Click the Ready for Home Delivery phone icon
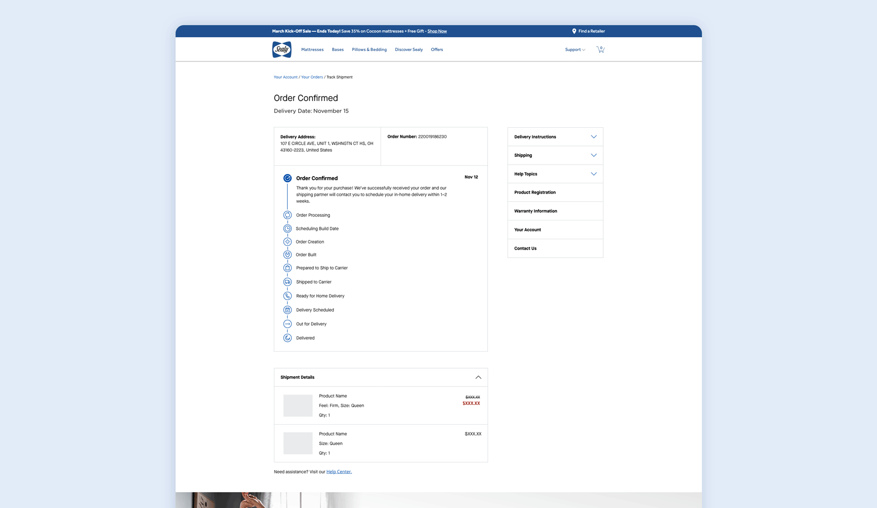Viewport: 877px width, 508px height. click(x=287, y=296)
